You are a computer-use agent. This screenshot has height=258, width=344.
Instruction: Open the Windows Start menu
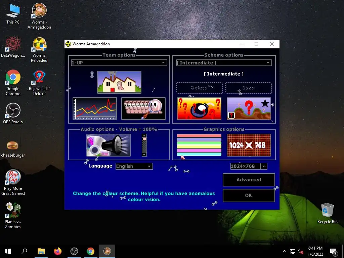8,251
